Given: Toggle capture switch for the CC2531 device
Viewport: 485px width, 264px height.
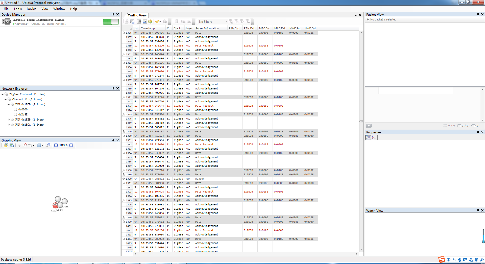Looking at the screenshot, I should pos(111,22).
